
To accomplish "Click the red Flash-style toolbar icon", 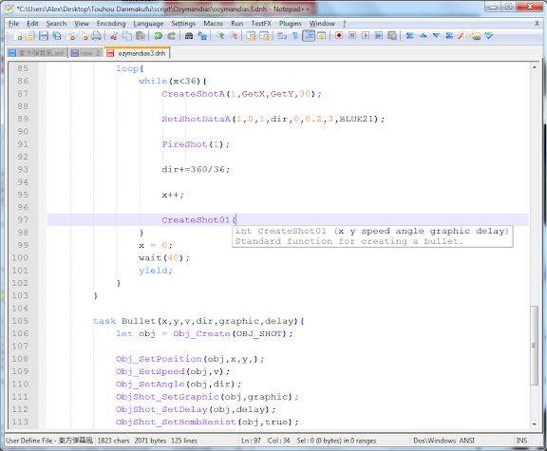I will [462, 35].
